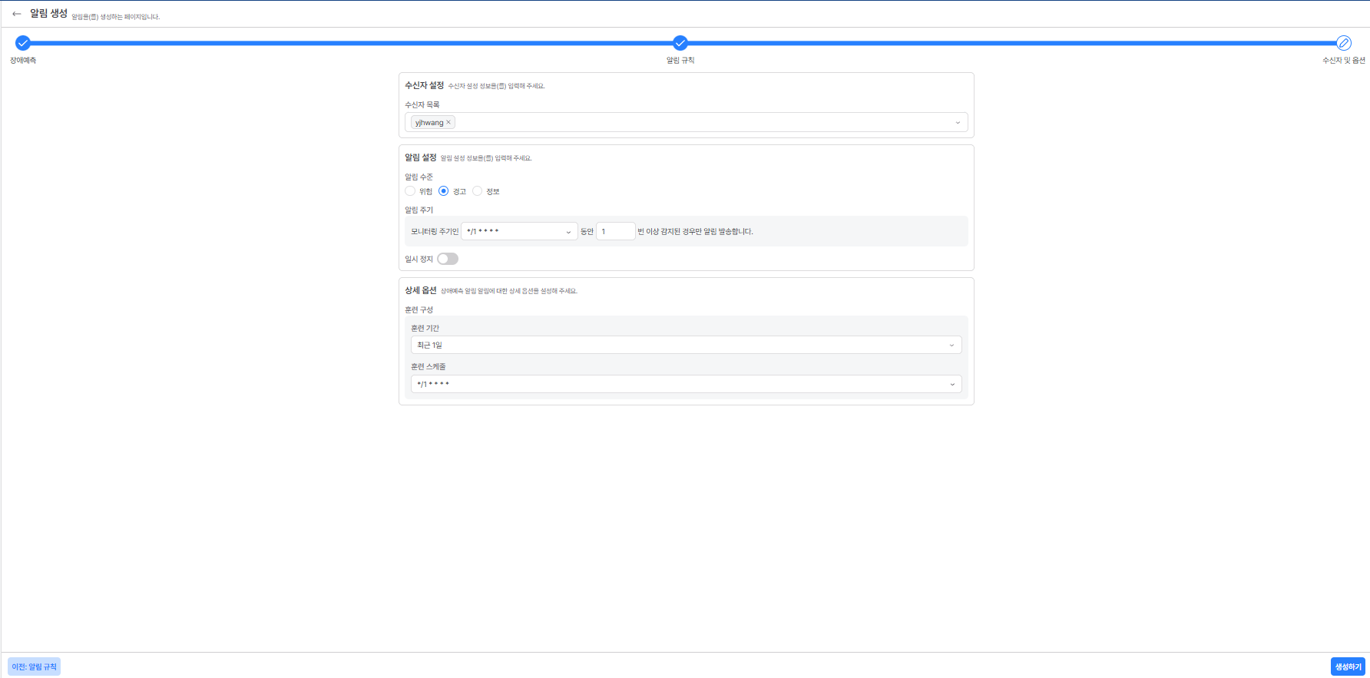Open the 수신자 목록 dropdown

pyautogui.click(x=687, y=122)
